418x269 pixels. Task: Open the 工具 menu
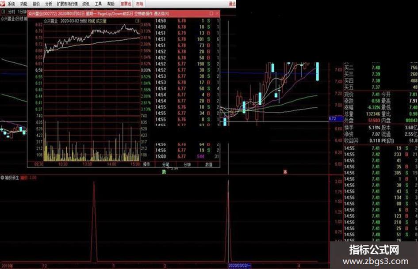coord(98,4)
